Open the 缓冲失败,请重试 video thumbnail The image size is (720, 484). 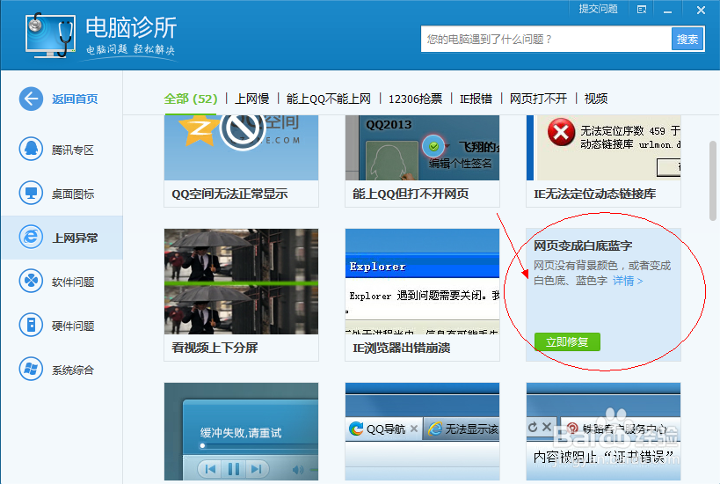241,431
